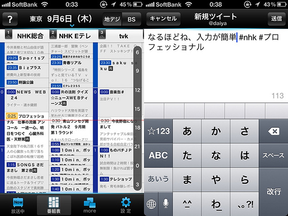Tap the あいう kana mode key
Image resolution: width=288 pixels, height=216 pixels.
click(158, 180)
